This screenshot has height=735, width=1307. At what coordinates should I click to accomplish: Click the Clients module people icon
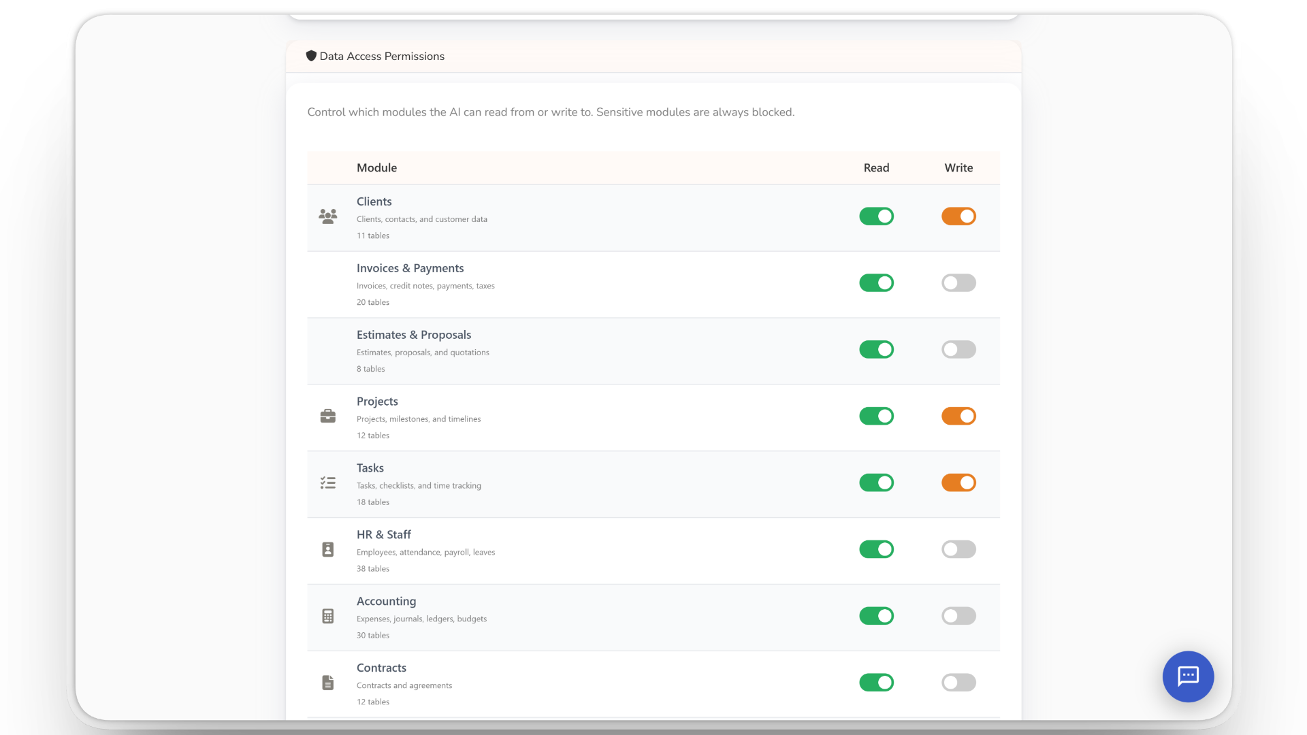pos(327,216)
